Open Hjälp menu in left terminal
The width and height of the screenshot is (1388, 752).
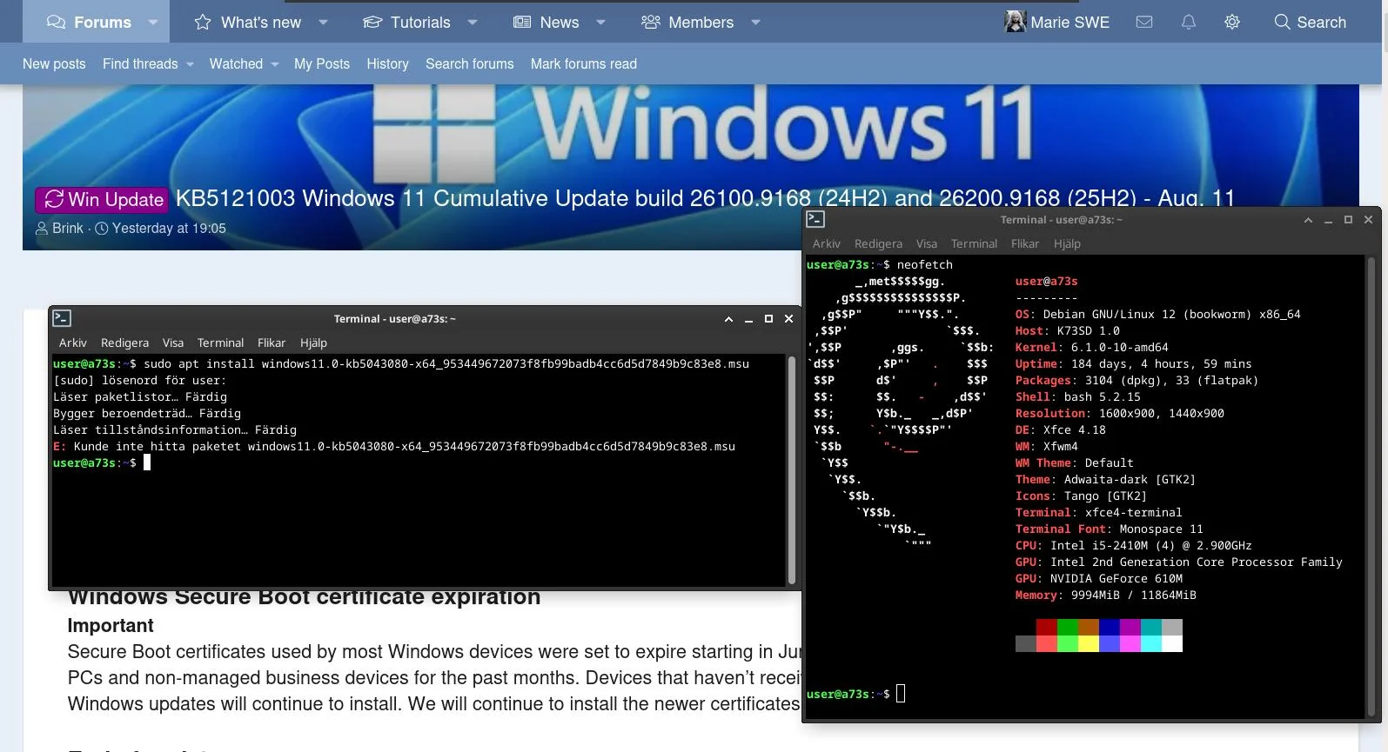[313, 343]
